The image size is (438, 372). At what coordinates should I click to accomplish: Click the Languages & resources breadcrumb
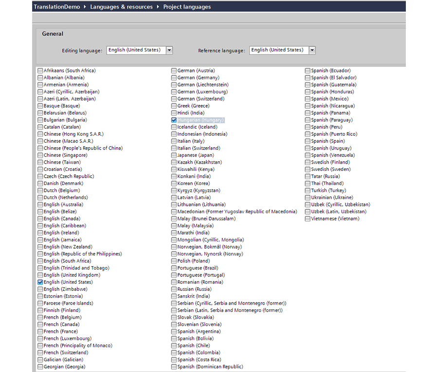(x=121, y=7)
